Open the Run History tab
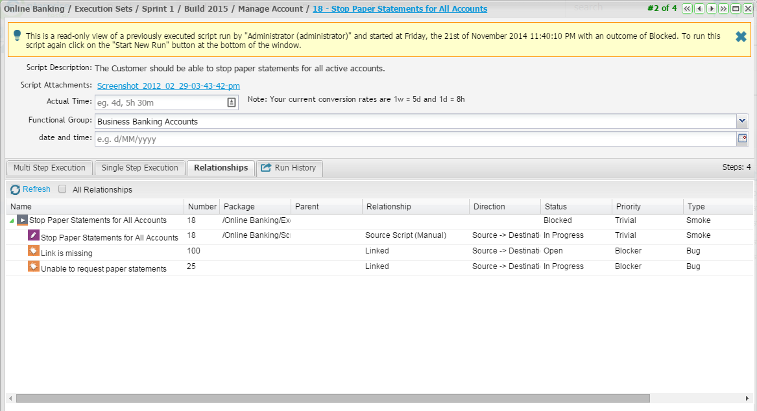This screenshot has width=757, height=411. pyautogui.click(x=289, y=168)
